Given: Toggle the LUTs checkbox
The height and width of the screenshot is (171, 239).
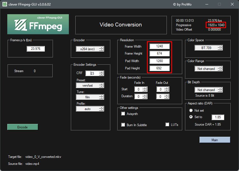Looking at the screenshot, I should click(x=167, y=124).
